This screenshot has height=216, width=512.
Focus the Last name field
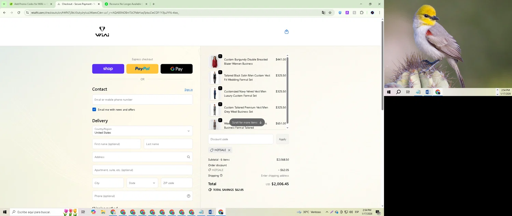pos(168,144)
